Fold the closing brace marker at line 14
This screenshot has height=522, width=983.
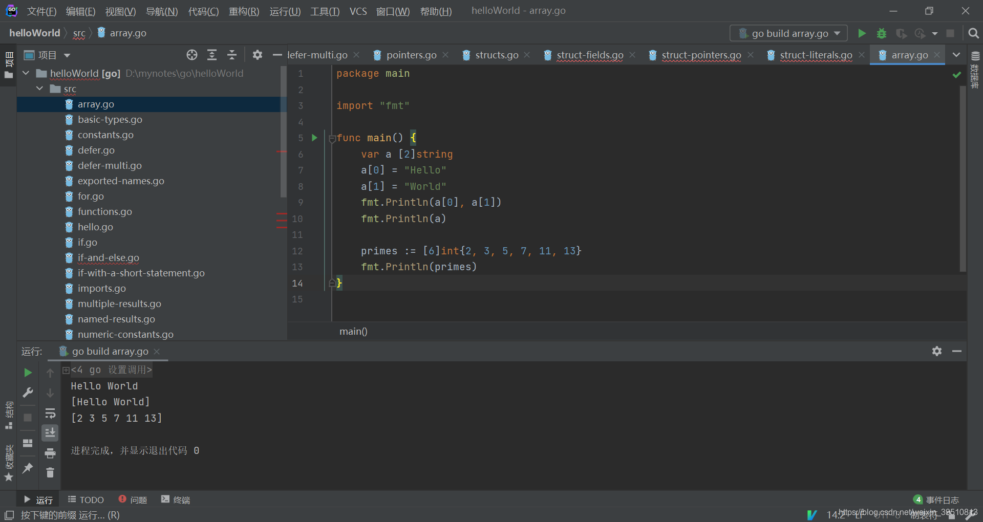pyautogui.click(x=332, y=282)
